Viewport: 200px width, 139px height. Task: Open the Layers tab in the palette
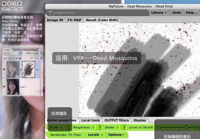7,50
